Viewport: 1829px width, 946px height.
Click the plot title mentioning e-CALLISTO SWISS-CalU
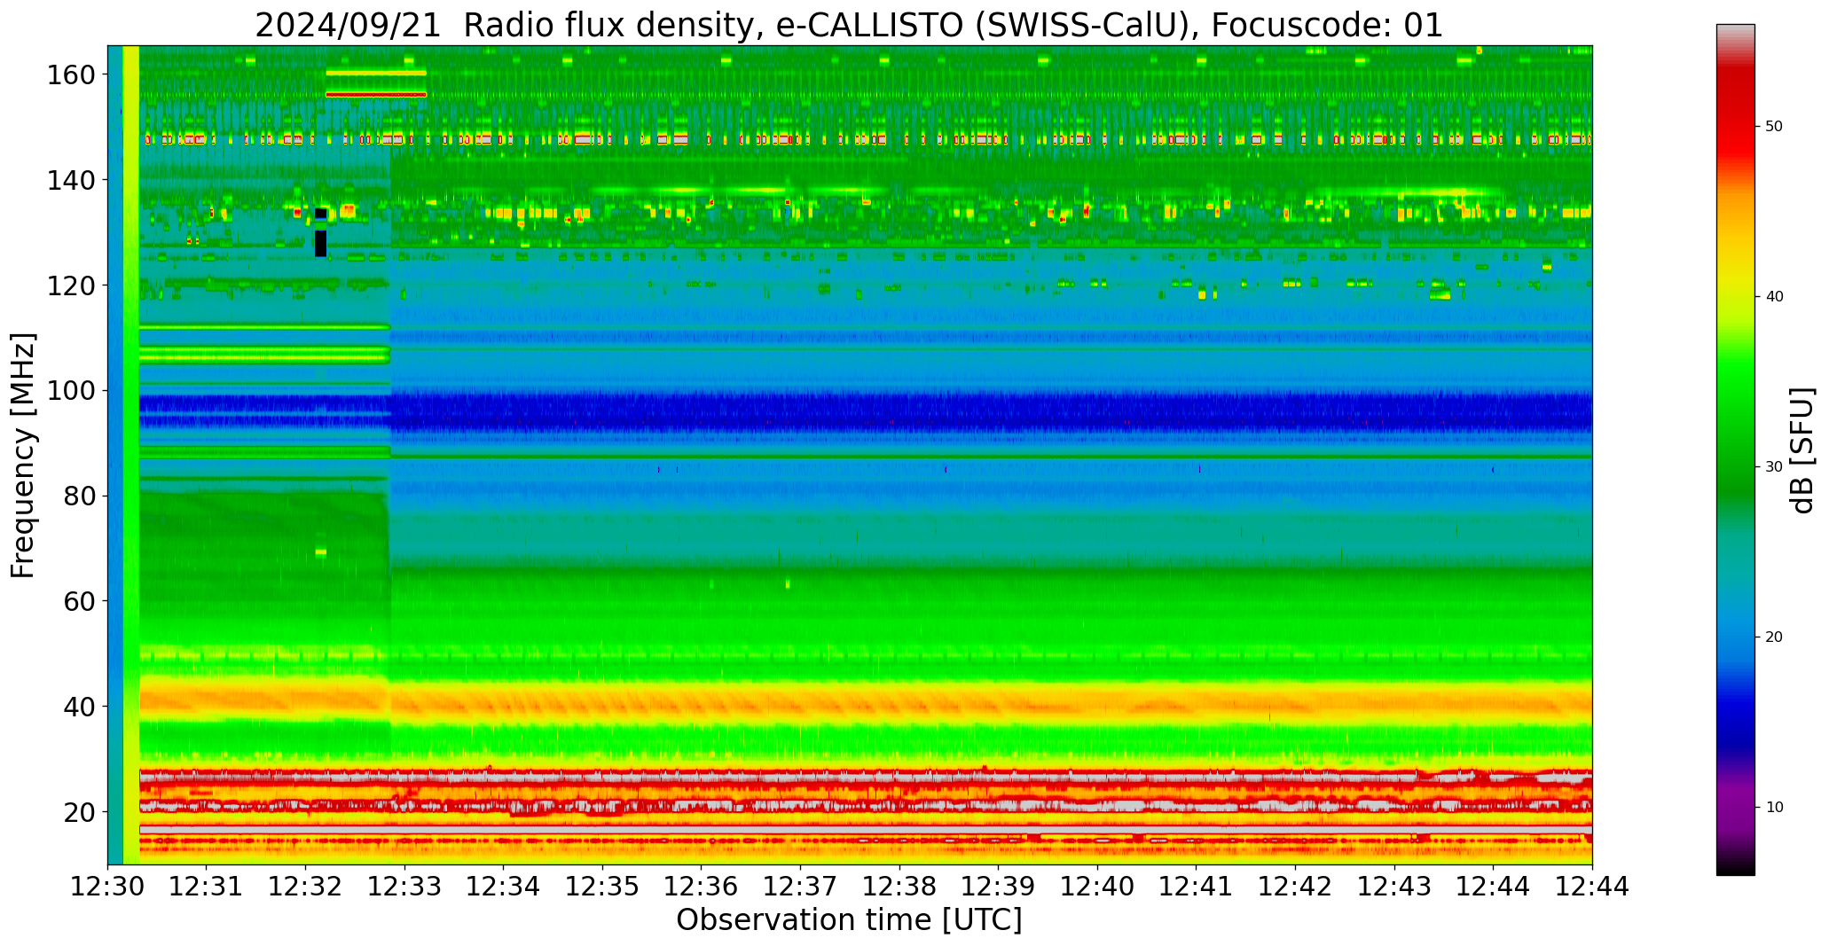pyautogui.click(x=849, y=25)
